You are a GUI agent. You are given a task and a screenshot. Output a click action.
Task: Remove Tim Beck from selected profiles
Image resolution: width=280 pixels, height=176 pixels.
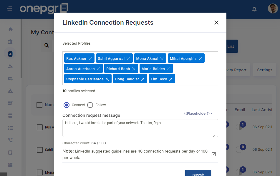point(171,79)
